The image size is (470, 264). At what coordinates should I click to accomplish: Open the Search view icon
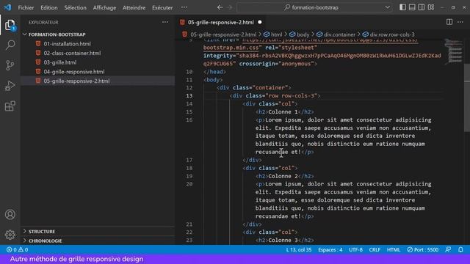point(10,45)
